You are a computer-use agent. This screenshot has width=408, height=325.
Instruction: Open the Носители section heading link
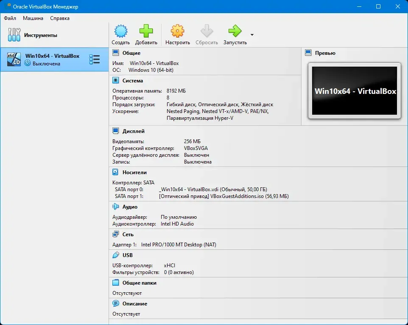[x=134, y=172]
